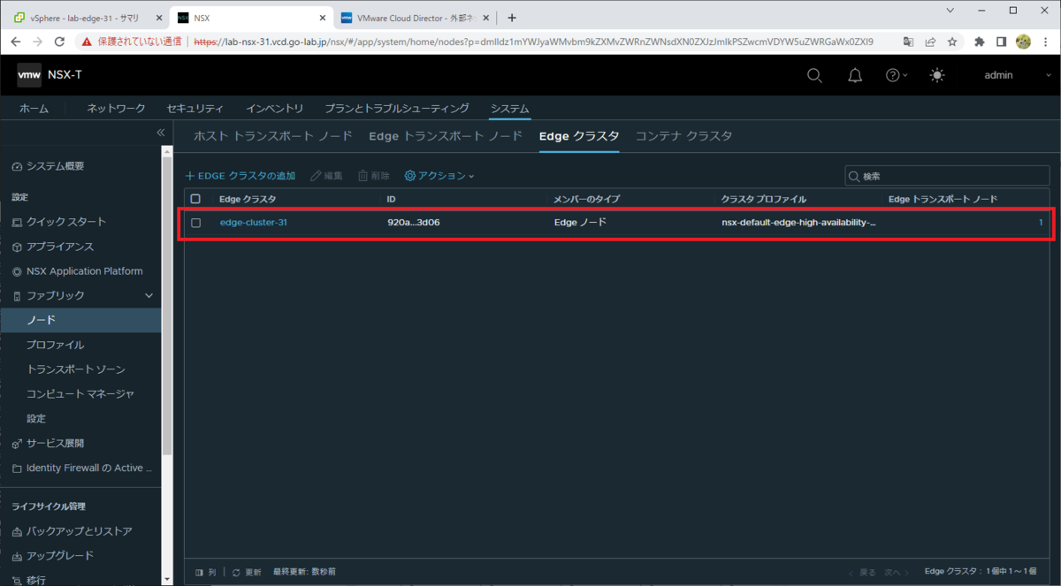Check the edge-cluster-31 row checkbox
This screenshot has height=586, width=1061.
195,223
